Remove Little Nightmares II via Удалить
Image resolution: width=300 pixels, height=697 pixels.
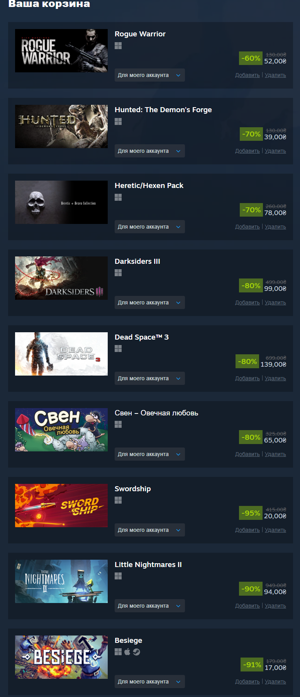(x=275, y=606)
